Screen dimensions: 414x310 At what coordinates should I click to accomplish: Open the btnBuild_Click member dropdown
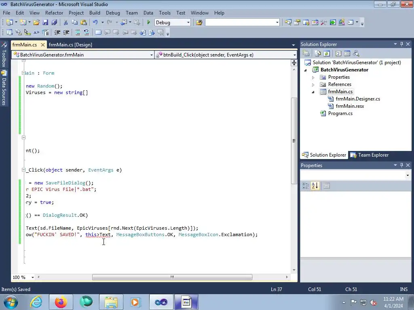pyautogui.click(x=294, y=55)
